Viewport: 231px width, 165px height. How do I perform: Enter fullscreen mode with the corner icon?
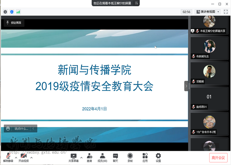226,12
